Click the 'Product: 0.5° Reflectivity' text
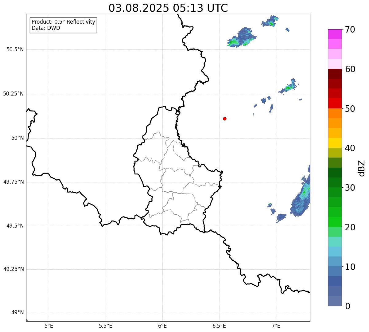 tap(63, 22)
